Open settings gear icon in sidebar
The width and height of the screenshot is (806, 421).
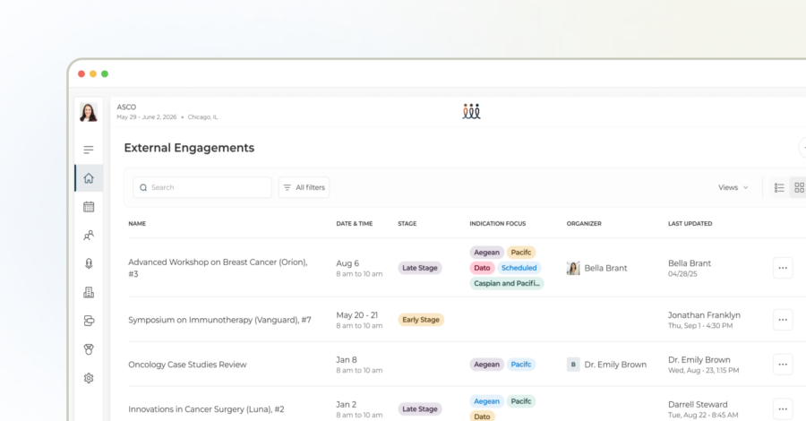pyautogui.click(x=89, y=378)
